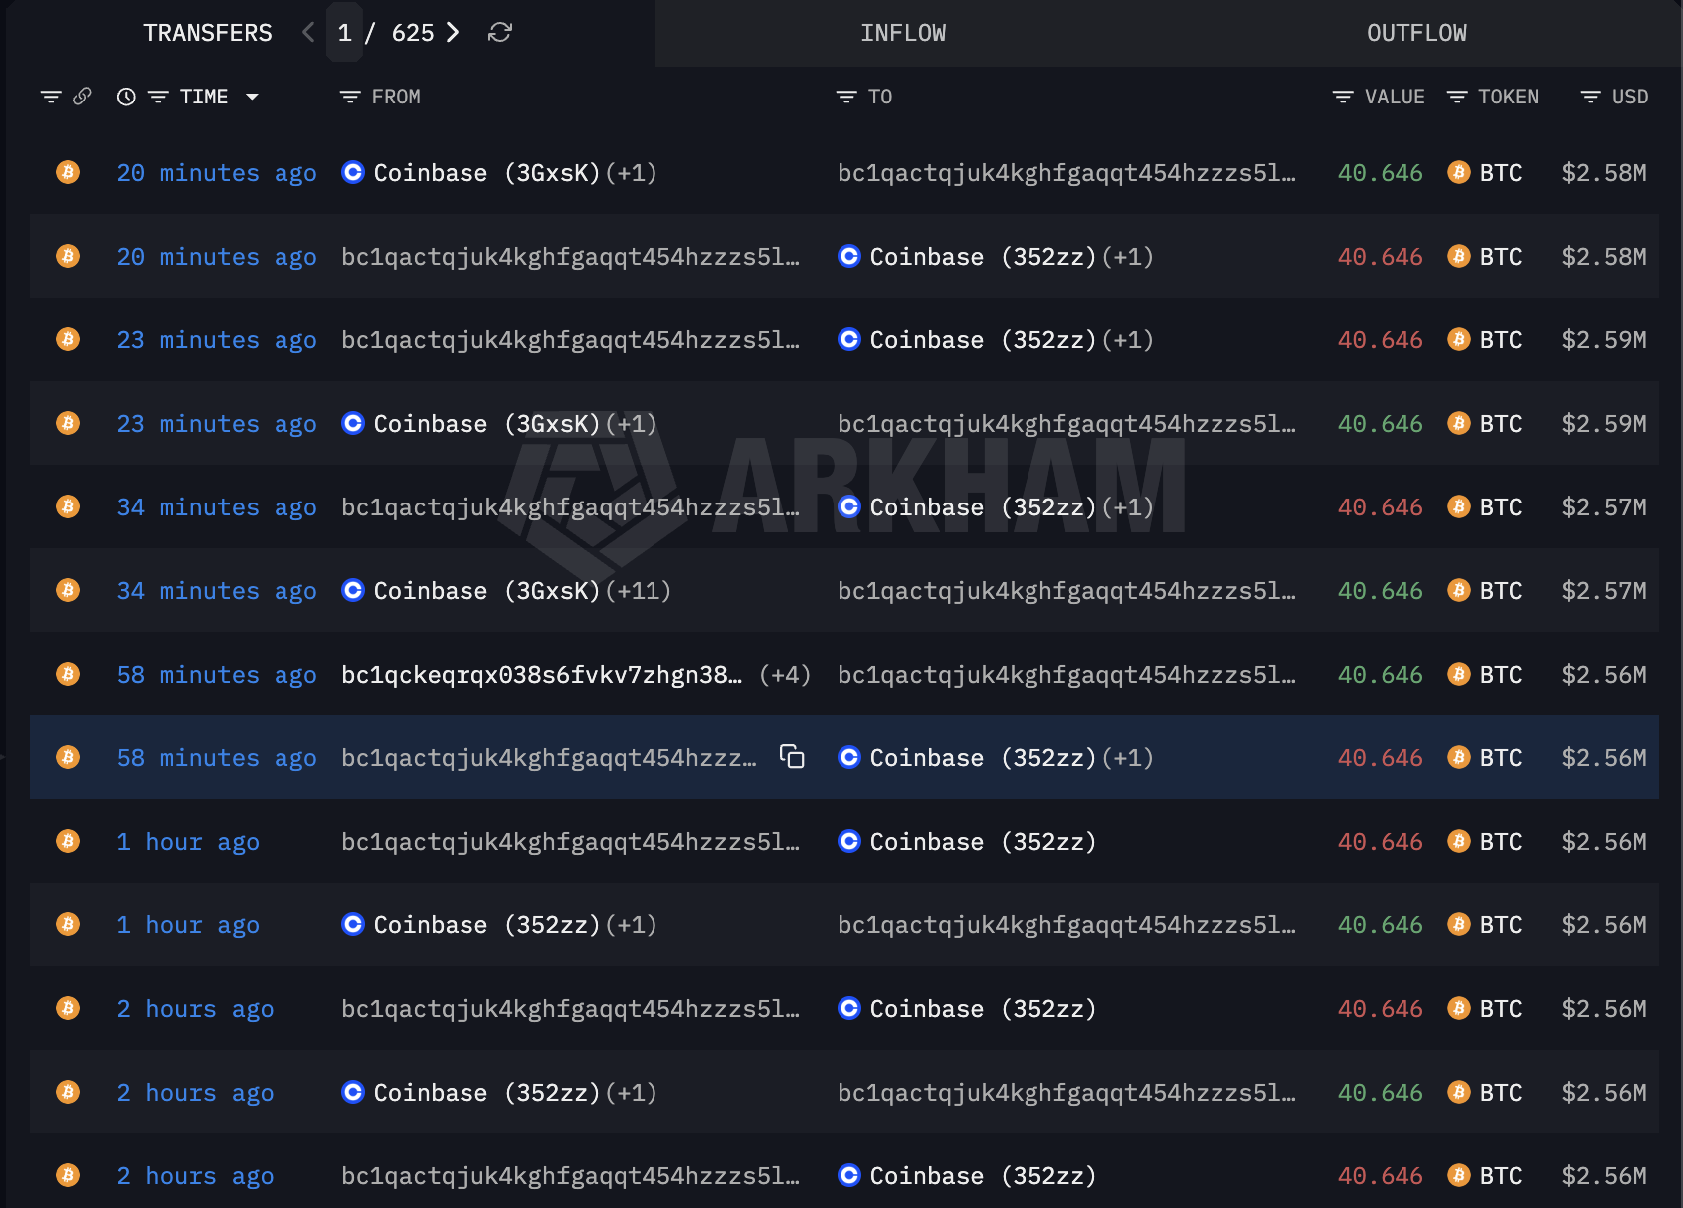Viewport: 1683px width, 1208px height.
Task: Open the TO column filter
Action: pyautogui.click(x=846, y=97)
